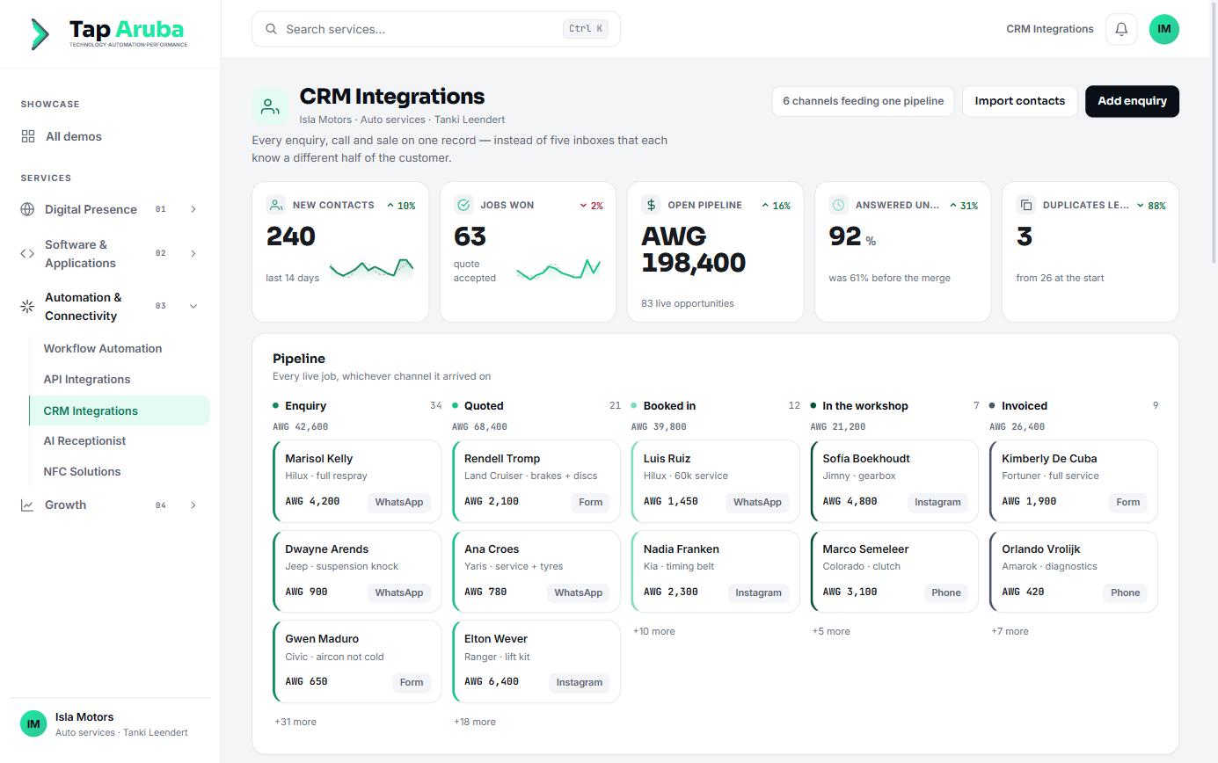Select CRM Integrations in sidebar
The height and width of the screenshot is (763, 1218).
[120, 411]
